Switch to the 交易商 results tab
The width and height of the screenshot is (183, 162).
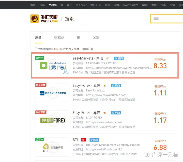click(59, 37)
